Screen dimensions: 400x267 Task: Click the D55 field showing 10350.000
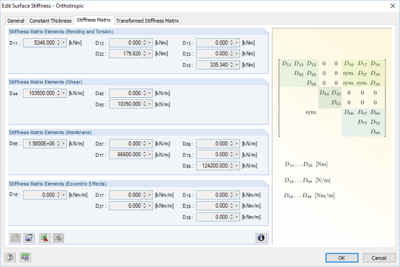126,104
